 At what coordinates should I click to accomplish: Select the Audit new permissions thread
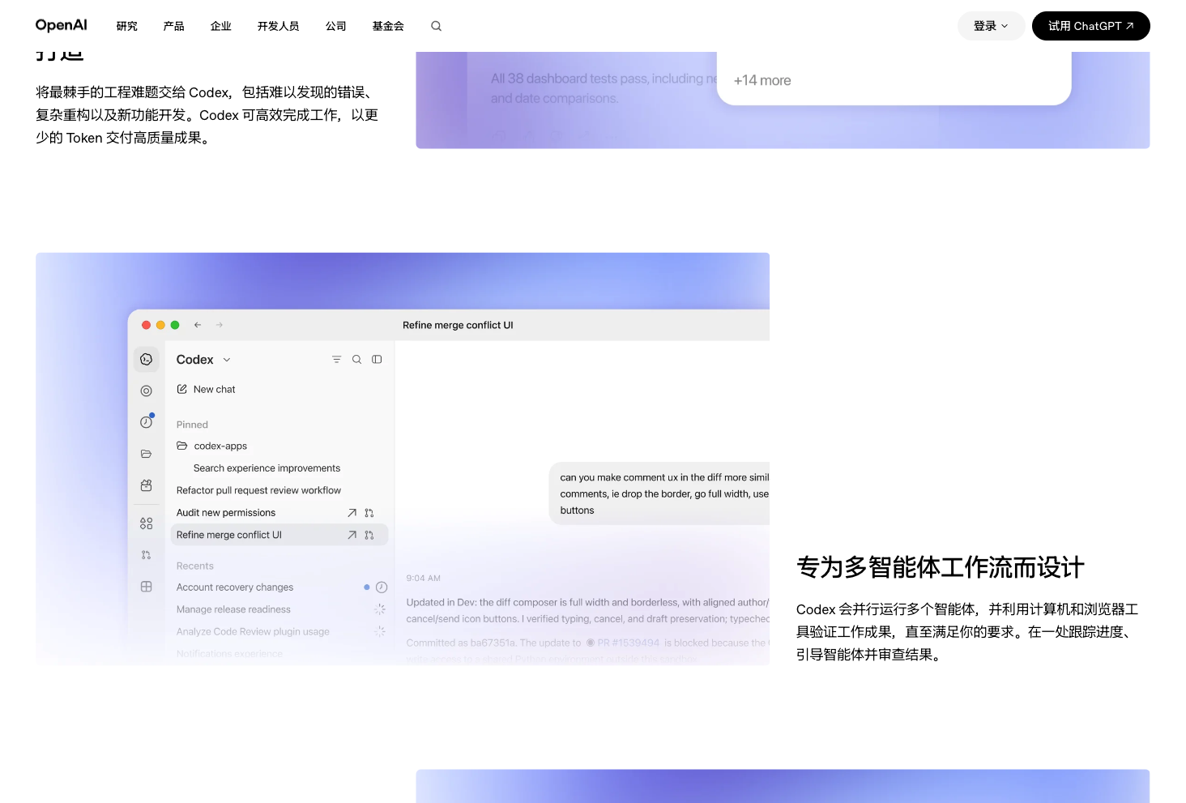pyautogui.click(x=226, y=513)
